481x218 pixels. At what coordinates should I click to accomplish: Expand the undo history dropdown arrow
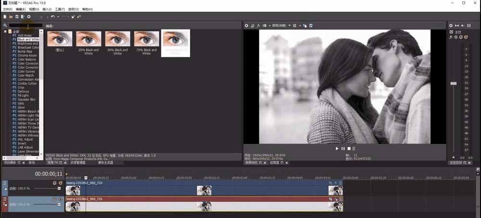click(57, 17)
